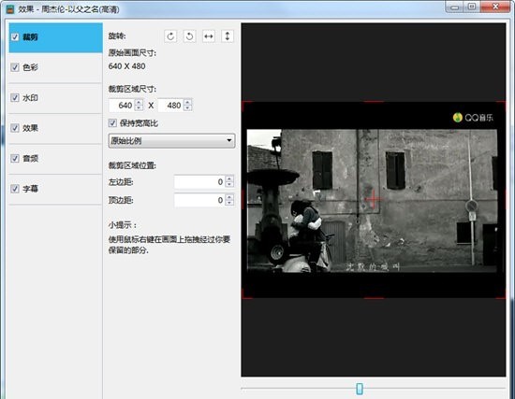Viewport: 515px width, 399px height.
Task: Open the 色彩 color tab
Action: point(56,67)
